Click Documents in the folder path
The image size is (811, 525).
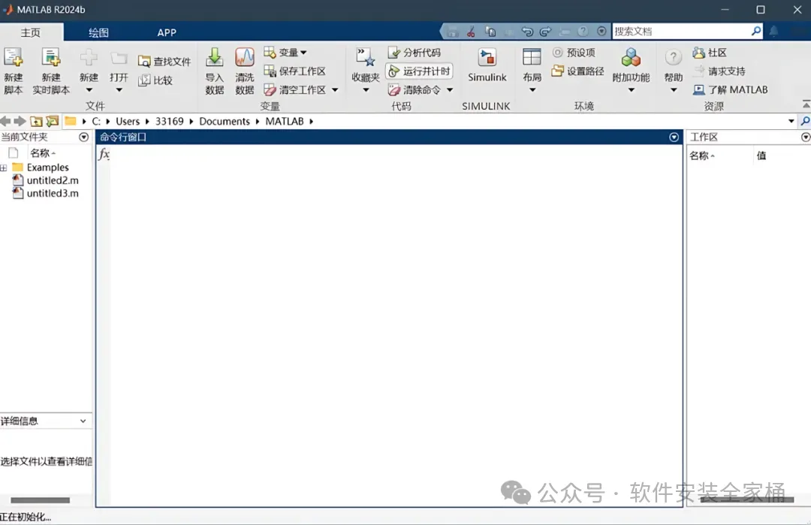[x=225, y=121]
